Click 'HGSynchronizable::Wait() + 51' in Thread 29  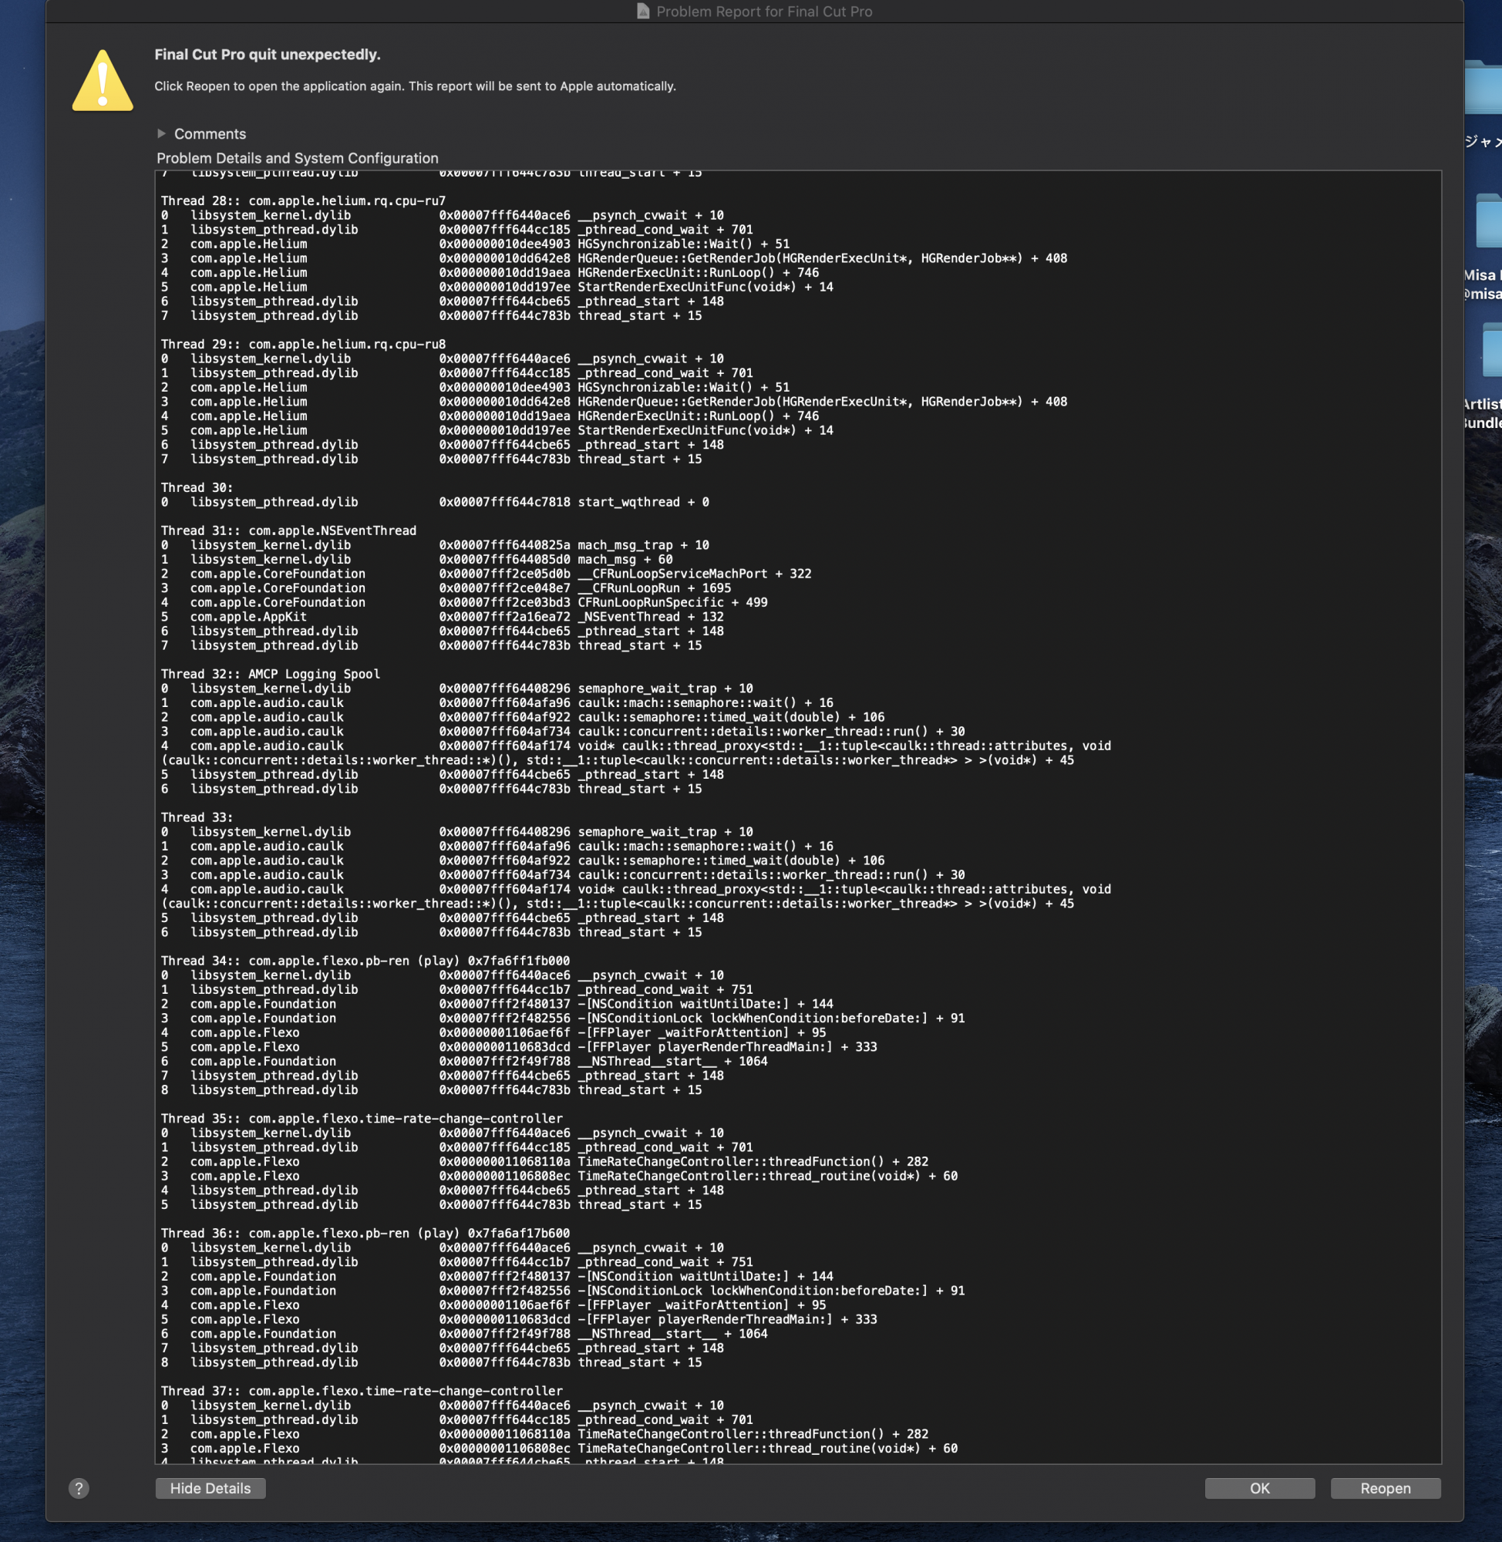tap(683, 387)
